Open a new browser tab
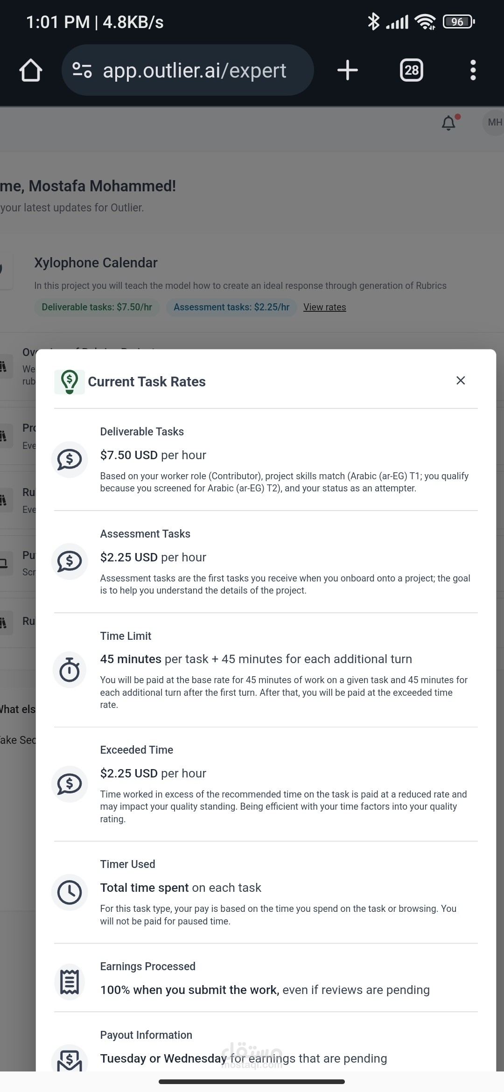This screenshot has width=504, height=1092. (x=347, y=70)
